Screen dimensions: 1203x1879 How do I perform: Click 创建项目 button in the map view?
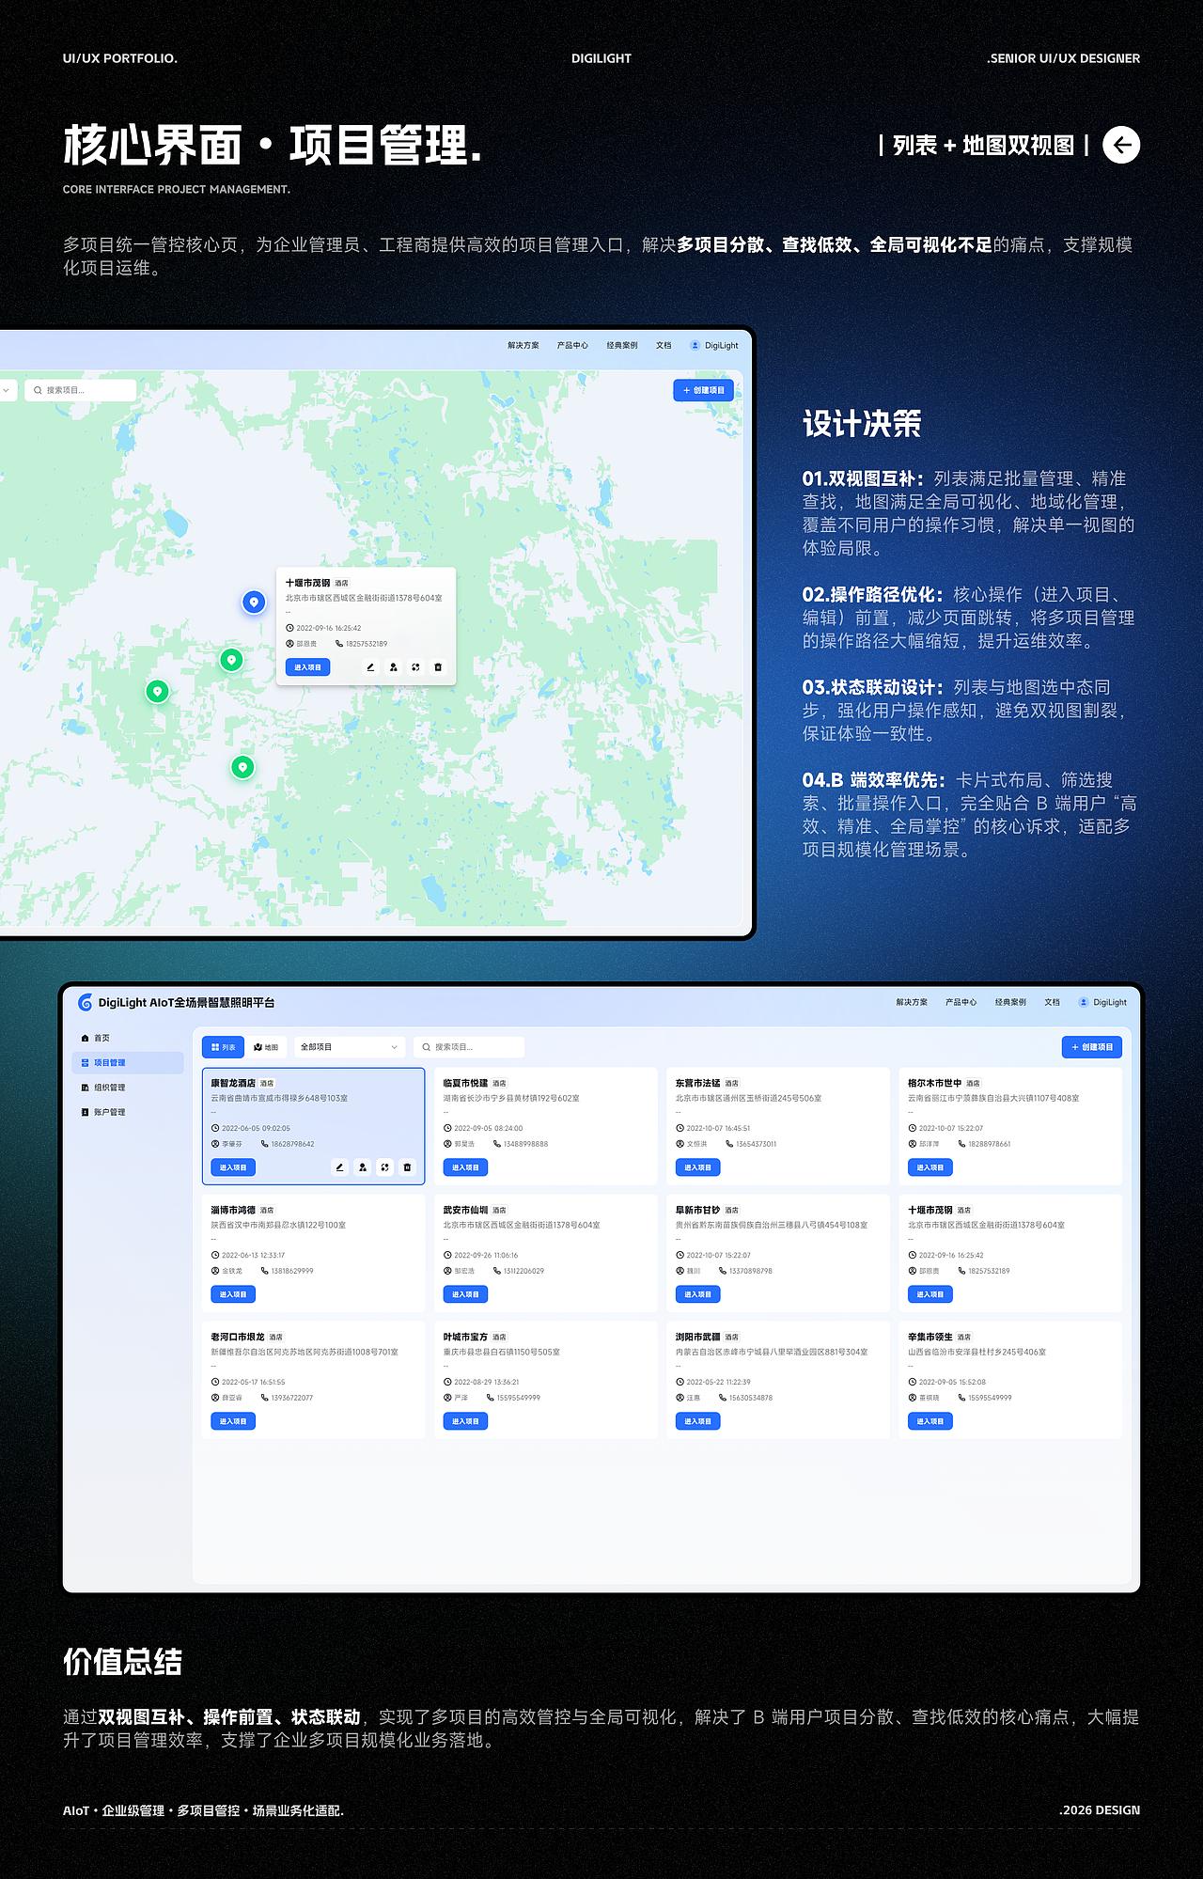click(704, 391)
